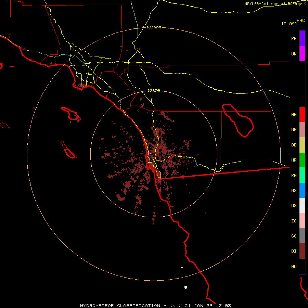Click the magenta UK legend swatch

click(302, 54)
